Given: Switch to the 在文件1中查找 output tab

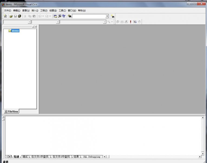Looking at the screenshot, I should [40, 157].
